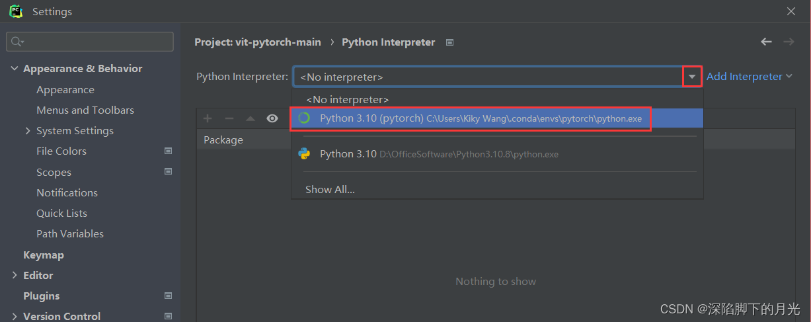Screen dimensions: 811x322
Task: Open File Colors settings
Action: click(61, 151)
